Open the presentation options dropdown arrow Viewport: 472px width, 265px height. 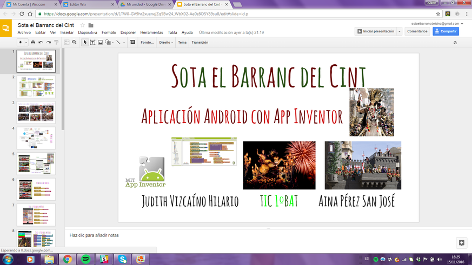400,31
